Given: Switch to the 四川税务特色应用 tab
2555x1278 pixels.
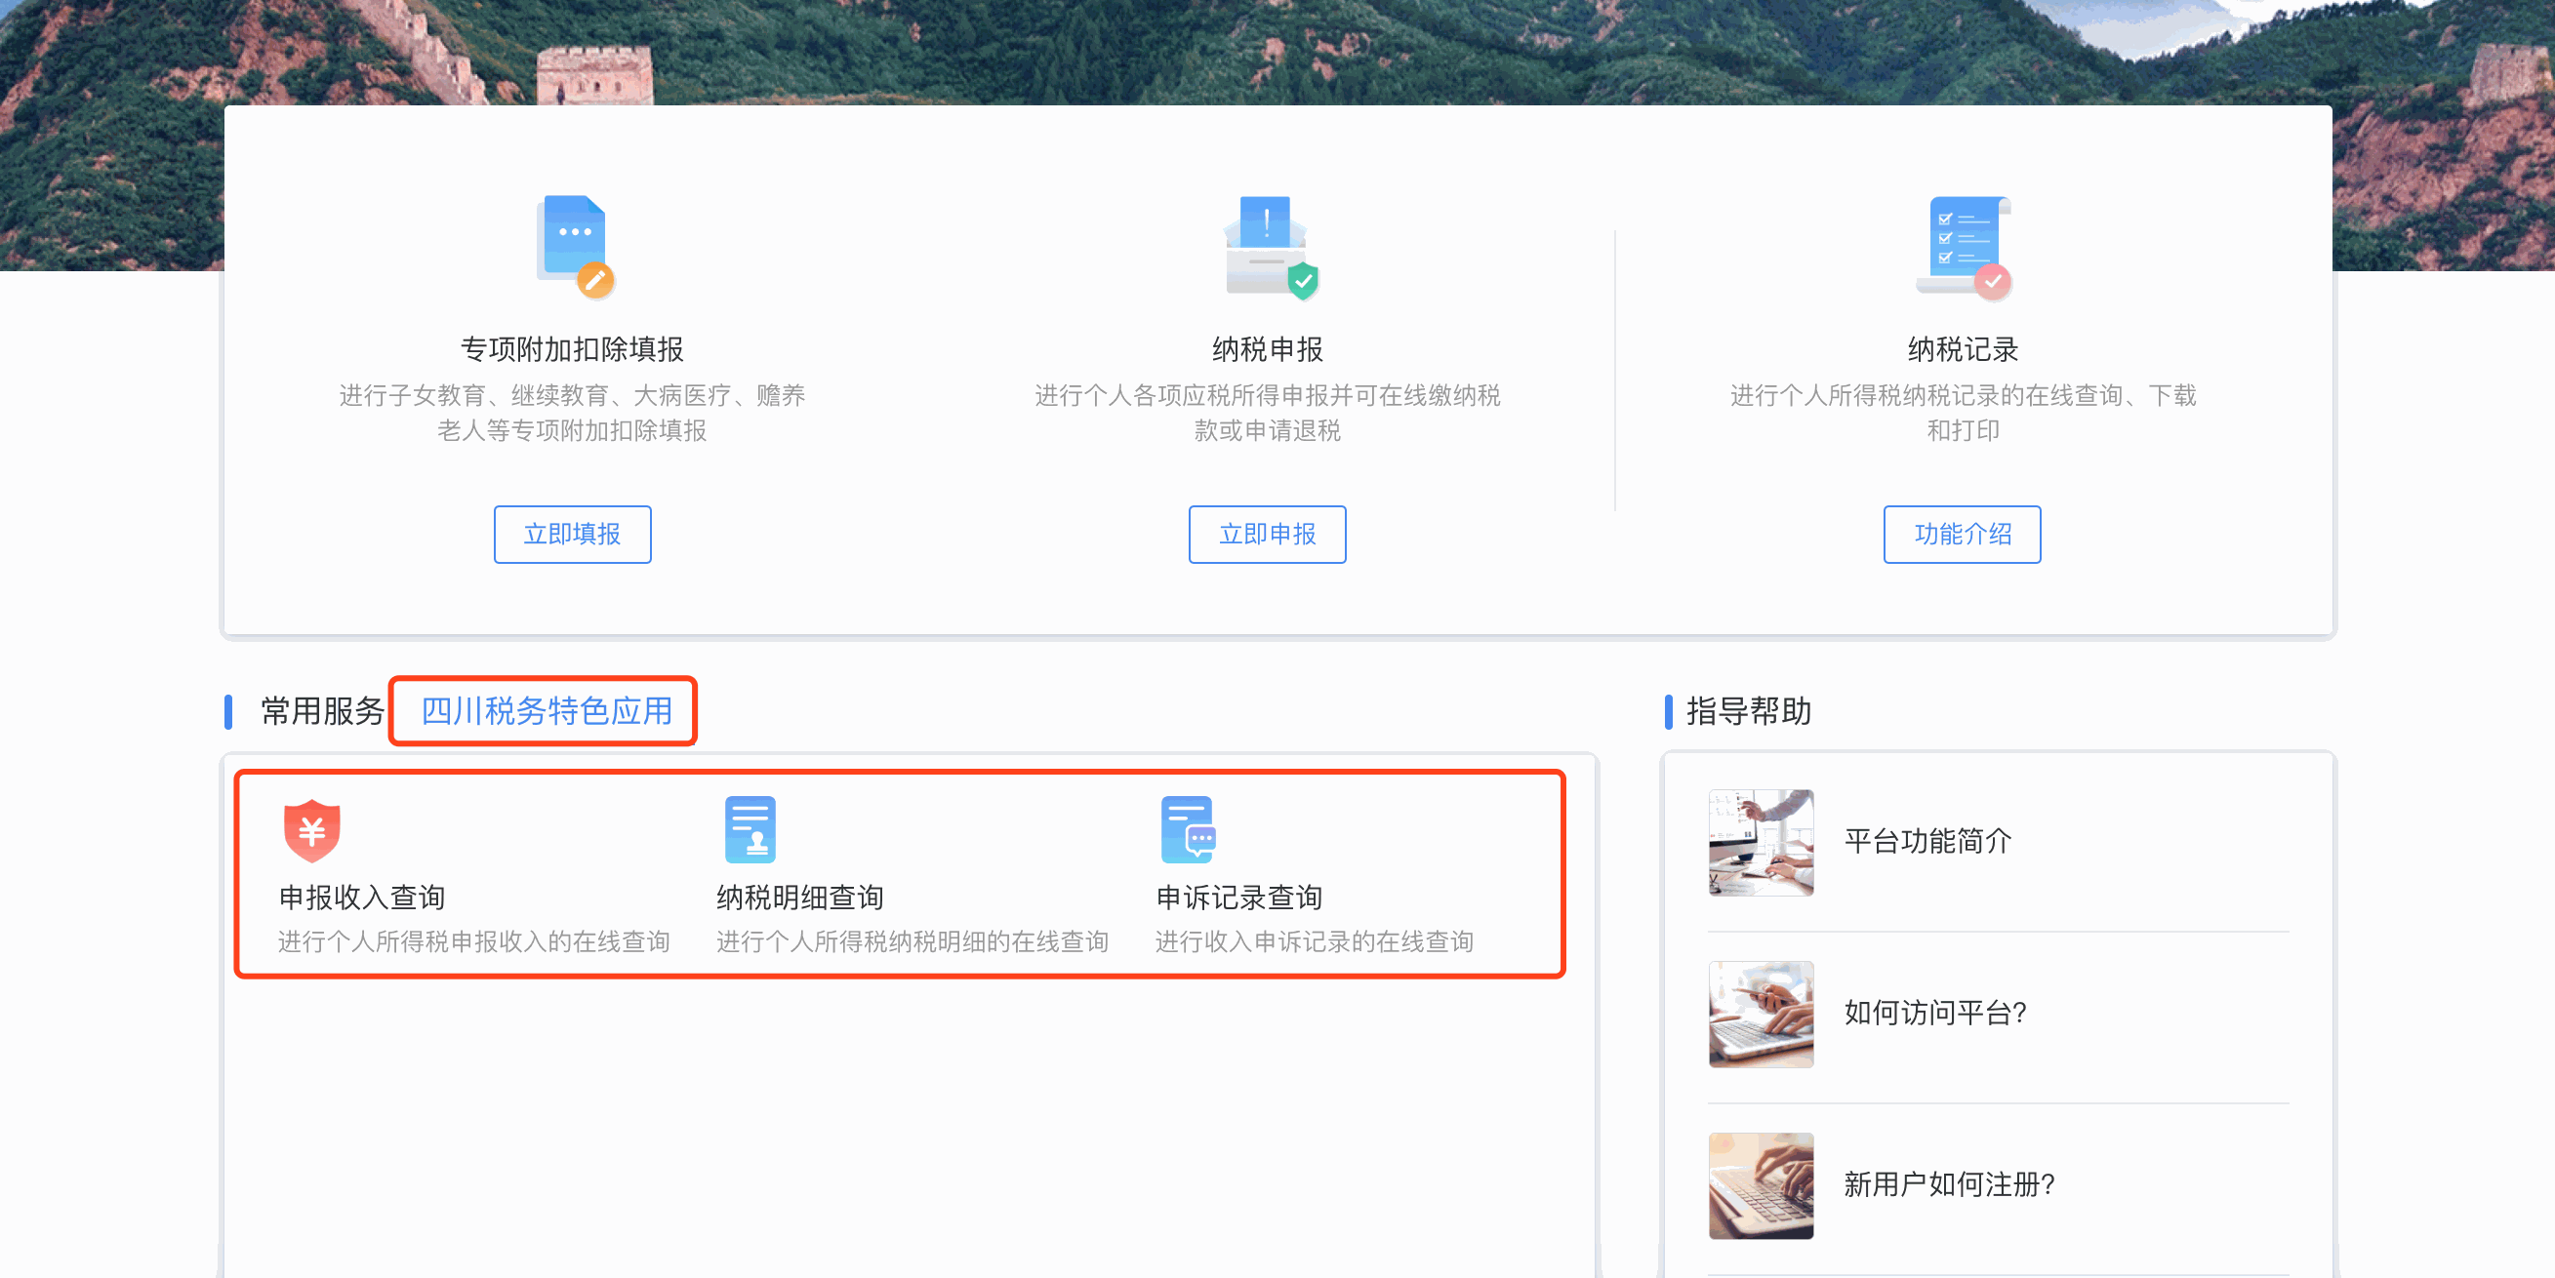Looking at the screenshot, I should 546,710.
